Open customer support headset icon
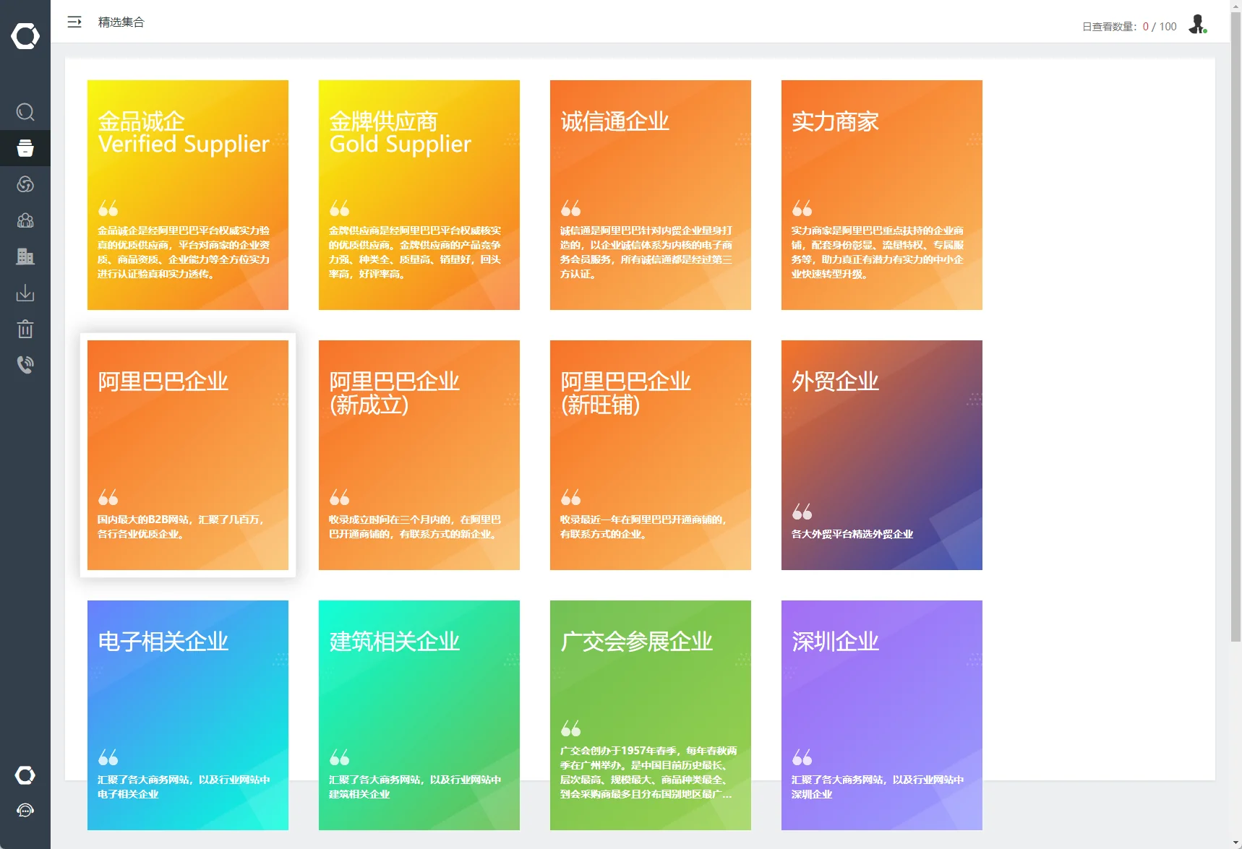The height and width of the screenshot is (849, 1242). coord(25,811)
